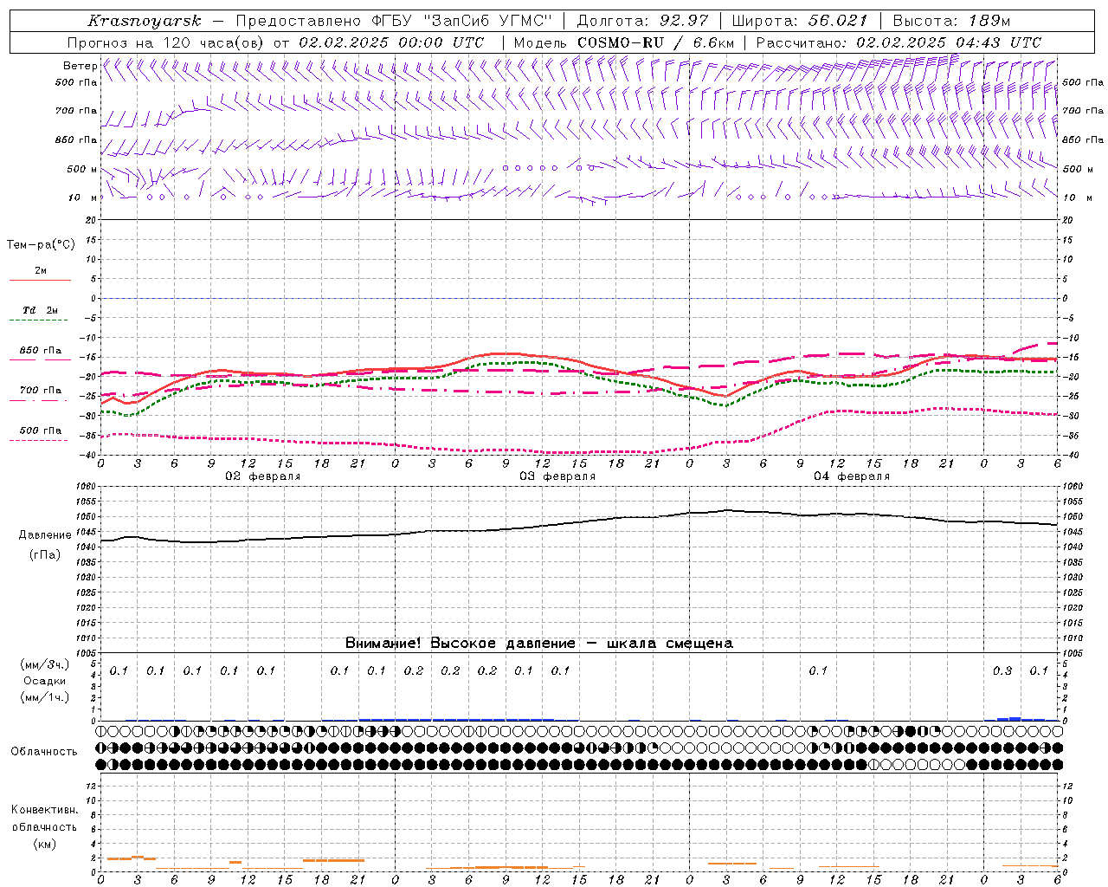This screenshot has width=1108, height=887.
Task: Click the '0.3' precipitation value
Action: (x=1002, y=671)
